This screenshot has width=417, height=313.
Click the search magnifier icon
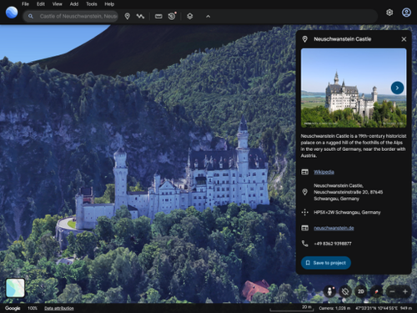click(x=31, y=17)
